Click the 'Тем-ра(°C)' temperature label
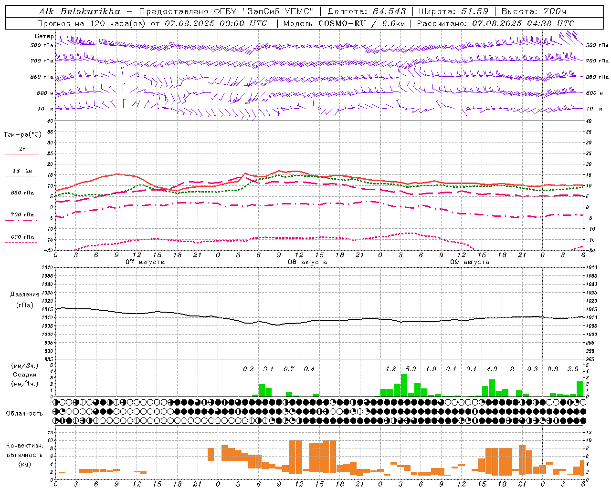 22,134
